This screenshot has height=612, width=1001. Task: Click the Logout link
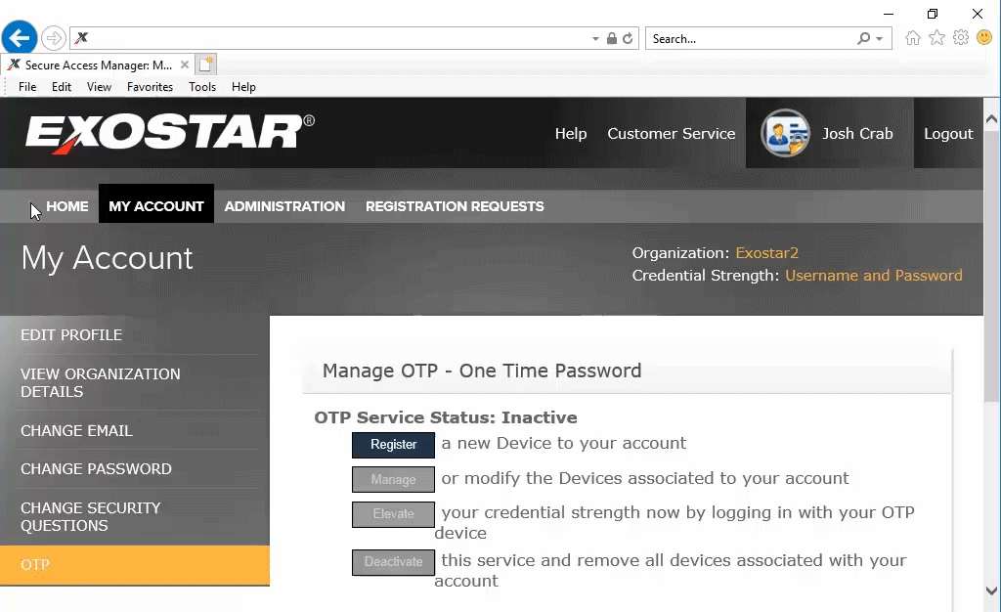[x=948, y=134]
